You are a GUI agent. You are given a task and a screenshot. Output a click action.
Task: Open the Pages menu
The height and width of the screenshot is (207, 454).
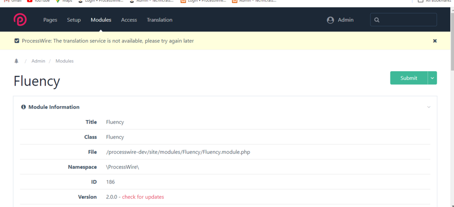50,20
